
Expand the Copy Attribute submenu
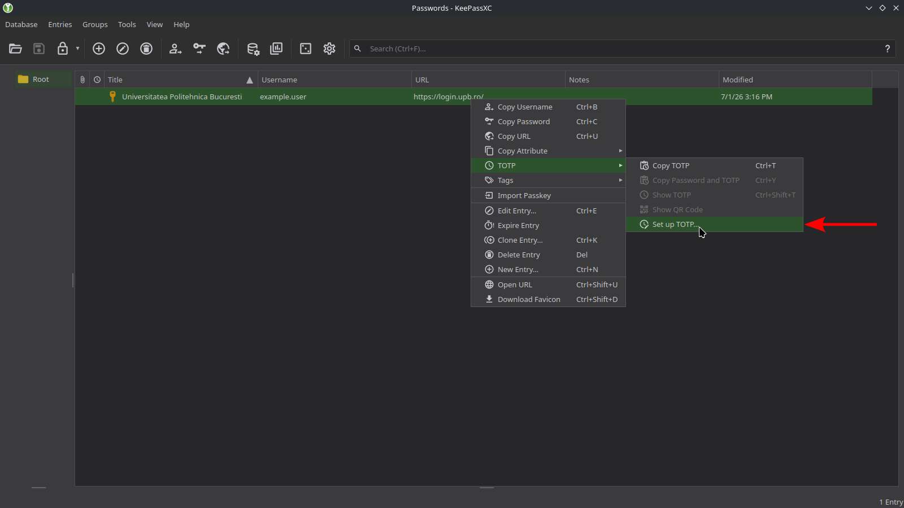548,151
